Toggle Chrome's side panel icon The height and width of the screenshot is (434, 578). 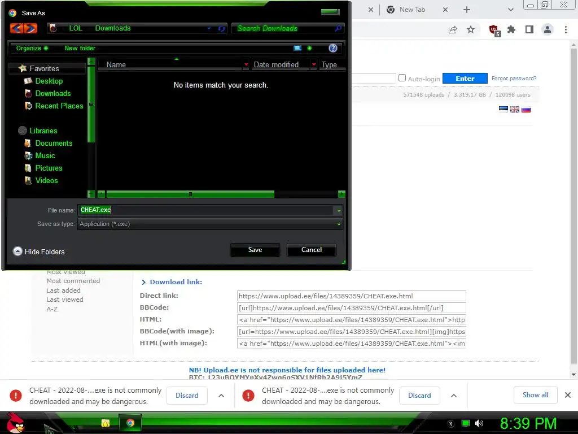529,29
